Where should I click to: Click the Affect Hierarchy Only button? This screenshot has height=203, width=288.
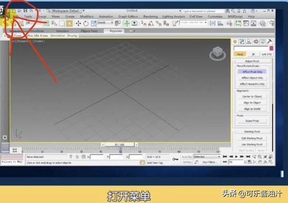pos(252,84)
